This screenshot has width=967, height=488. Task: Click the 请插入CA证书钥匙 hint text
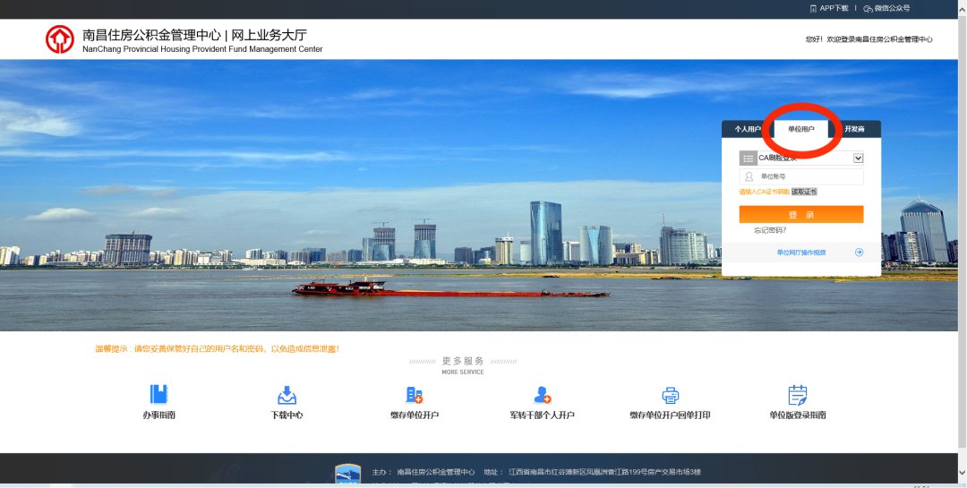(765, 192)
